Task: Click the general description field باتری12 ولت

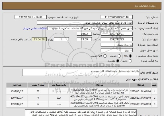Action: [81, 72]
